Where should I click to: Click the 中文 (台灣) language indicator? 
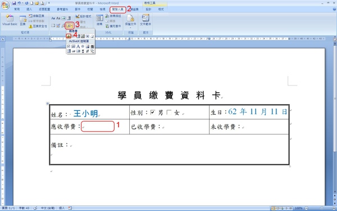click(48, 208)
